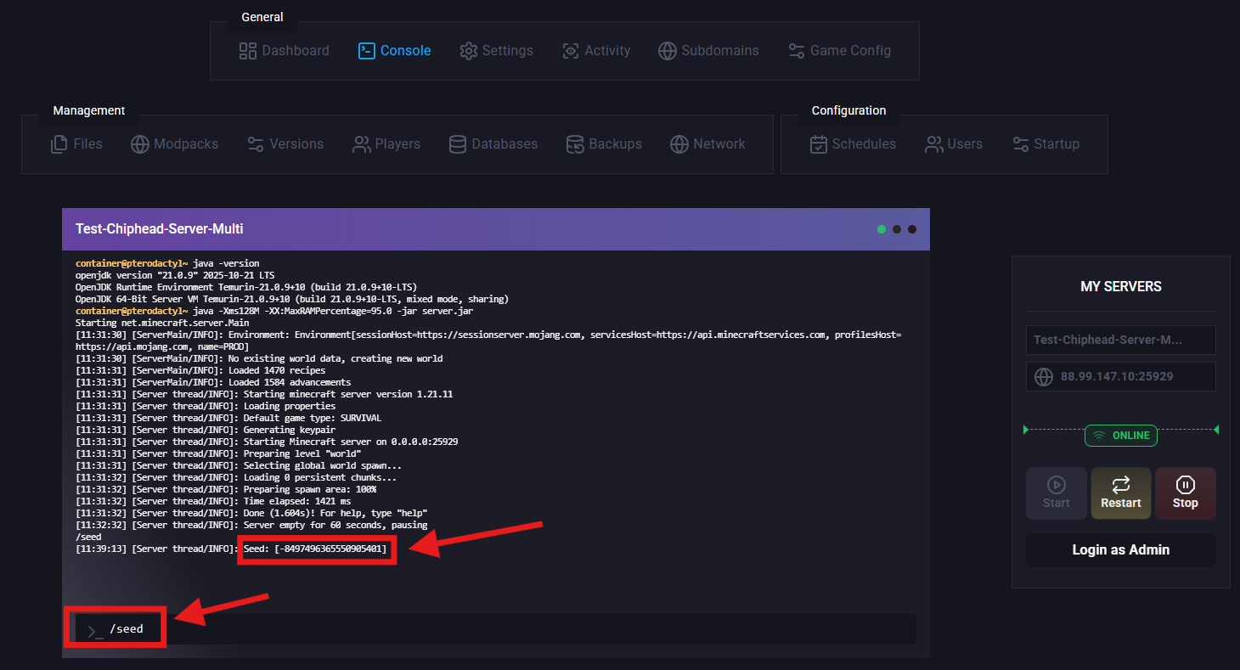Click the ONLINE status badge

coord(1121,436)
